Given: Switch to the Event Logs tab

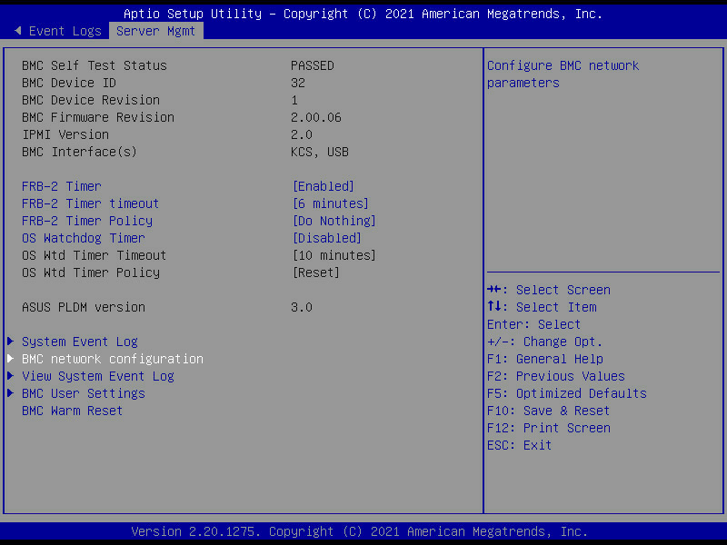Looking at the screenshot, I should [65, 31].
